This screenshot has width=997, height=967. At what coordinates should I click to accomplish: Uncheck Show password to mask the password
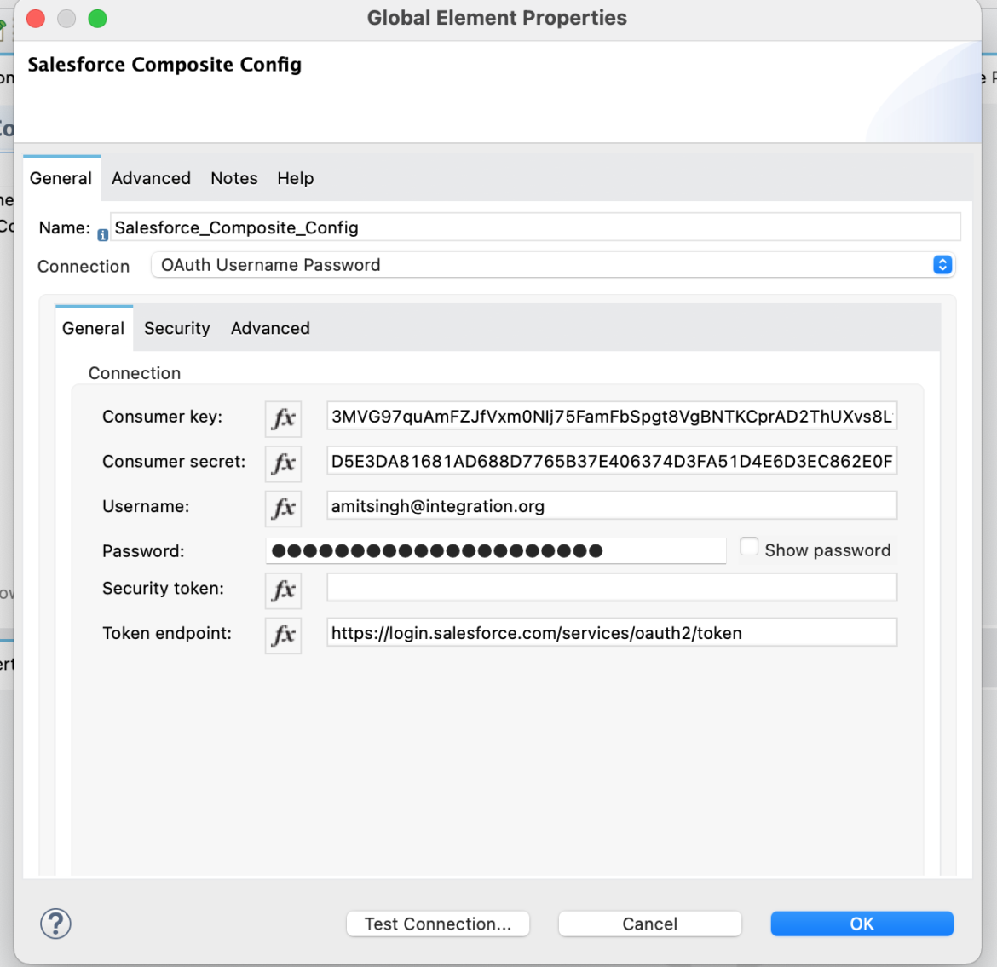748,546
